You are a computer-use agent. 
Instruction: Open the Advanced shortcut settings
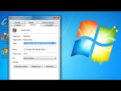tap(50, 66)
